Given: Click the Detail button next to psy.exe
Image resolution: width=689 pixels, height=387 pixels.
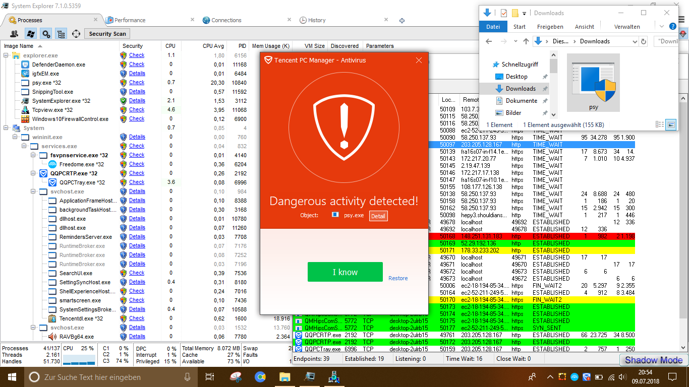Looking at the screenshot, I should [x=378, y=216].
